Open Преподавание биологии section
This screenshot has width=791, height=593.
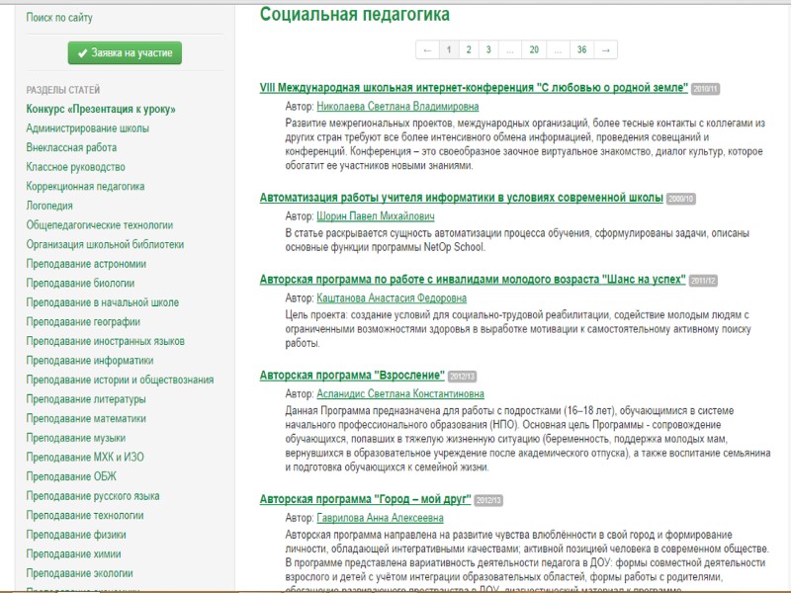81,283
